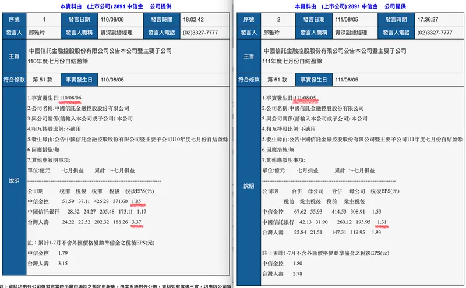Click the 37.11 value in the table
Image resolution: width=466 pixels, height=288 pixels.
(x=84, y=201)
